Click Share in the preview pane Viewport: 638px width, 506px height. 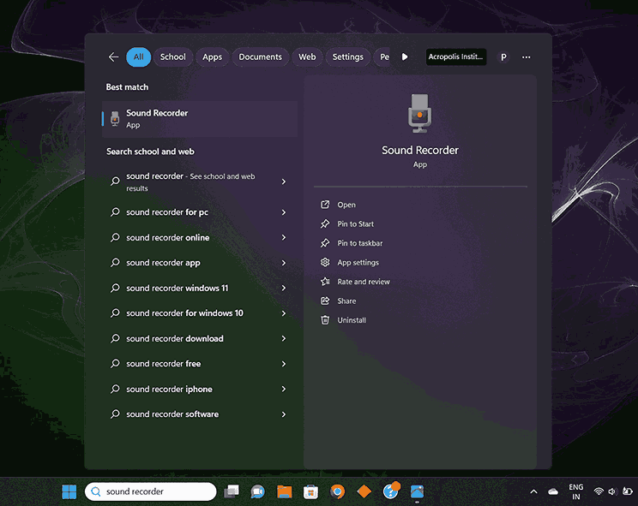coord(346,301)
